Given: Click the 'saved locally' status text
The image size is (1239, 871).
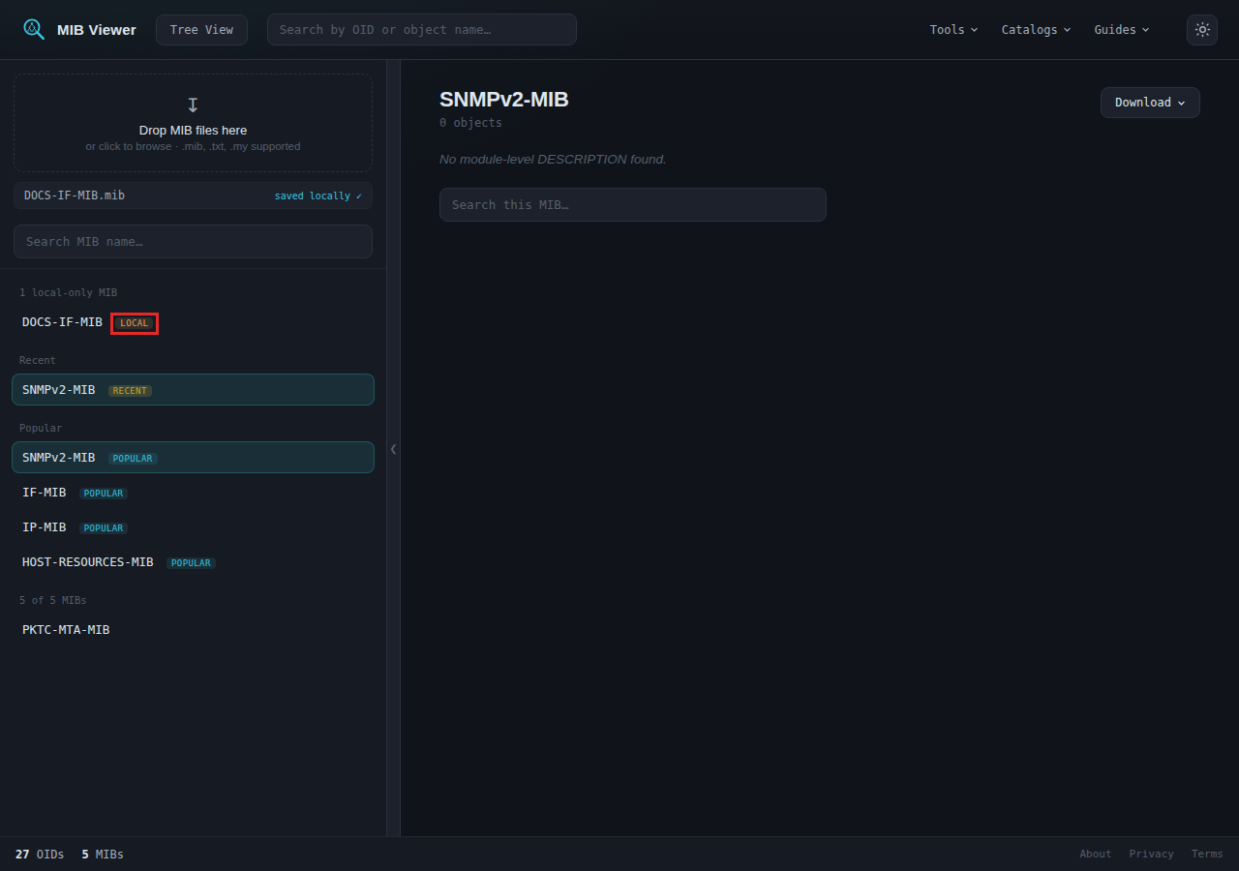Looking at the screenshot, I should tap(317, 195).
